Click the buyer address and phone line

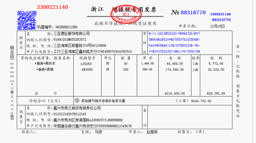click(80, 46)
